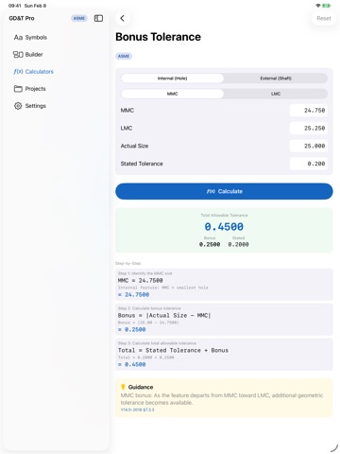Click the GD&T Pro app title

22,18
